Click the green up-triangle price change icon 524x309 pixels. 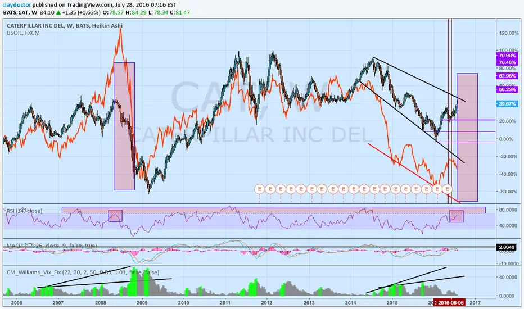tap(58, 13)
